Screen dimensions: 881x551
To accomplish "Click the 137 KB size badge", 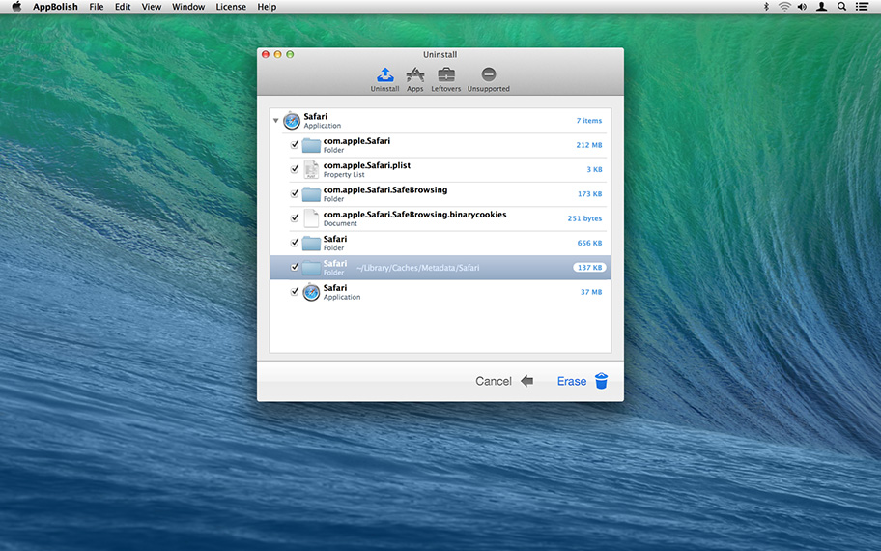I will click(589, 268).
